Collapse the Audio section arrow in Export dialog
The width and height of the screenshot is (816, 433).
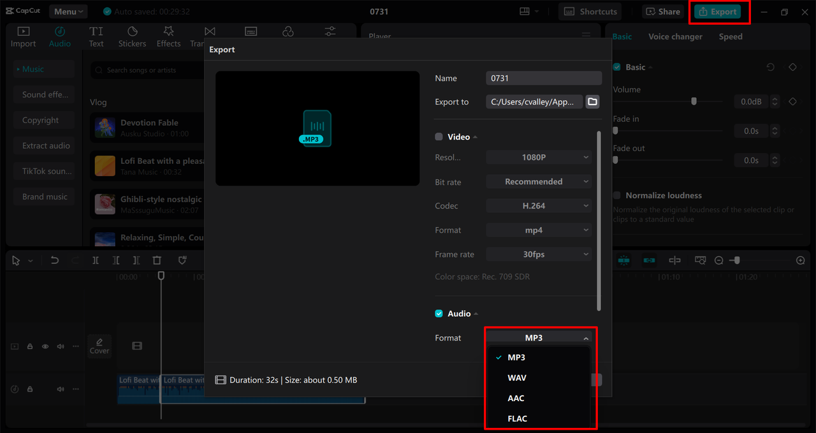(476, 314)
